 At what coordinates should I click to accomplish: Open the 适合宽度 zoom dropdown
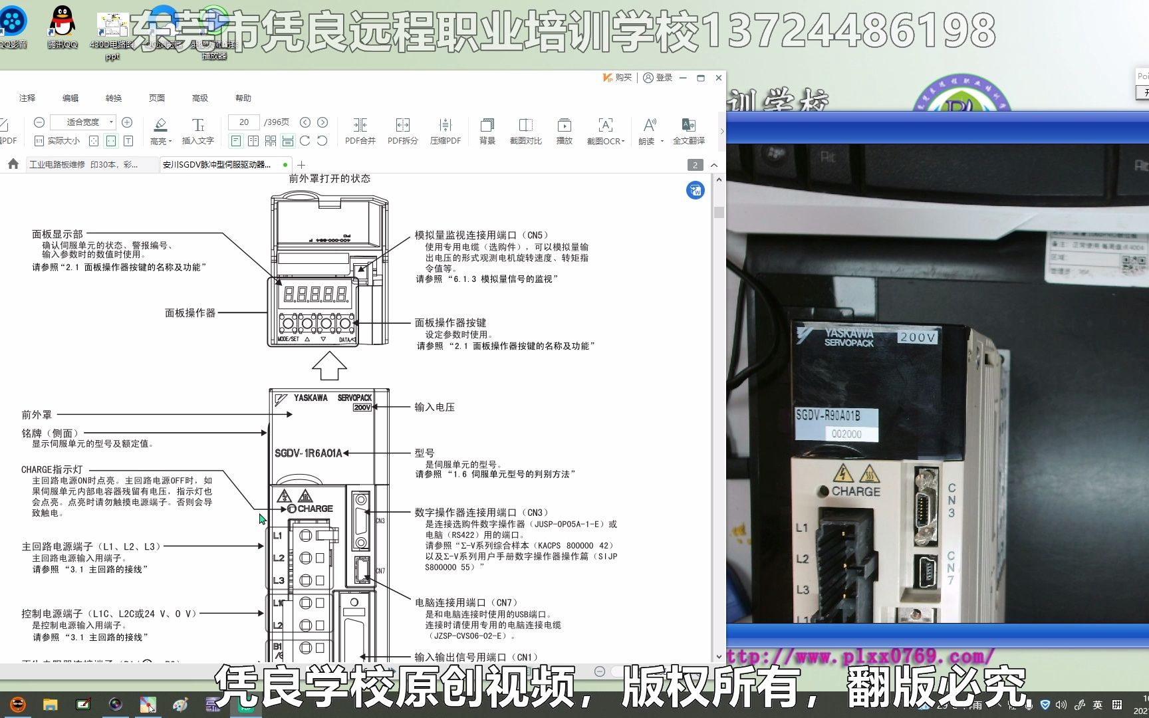(111, 122)
